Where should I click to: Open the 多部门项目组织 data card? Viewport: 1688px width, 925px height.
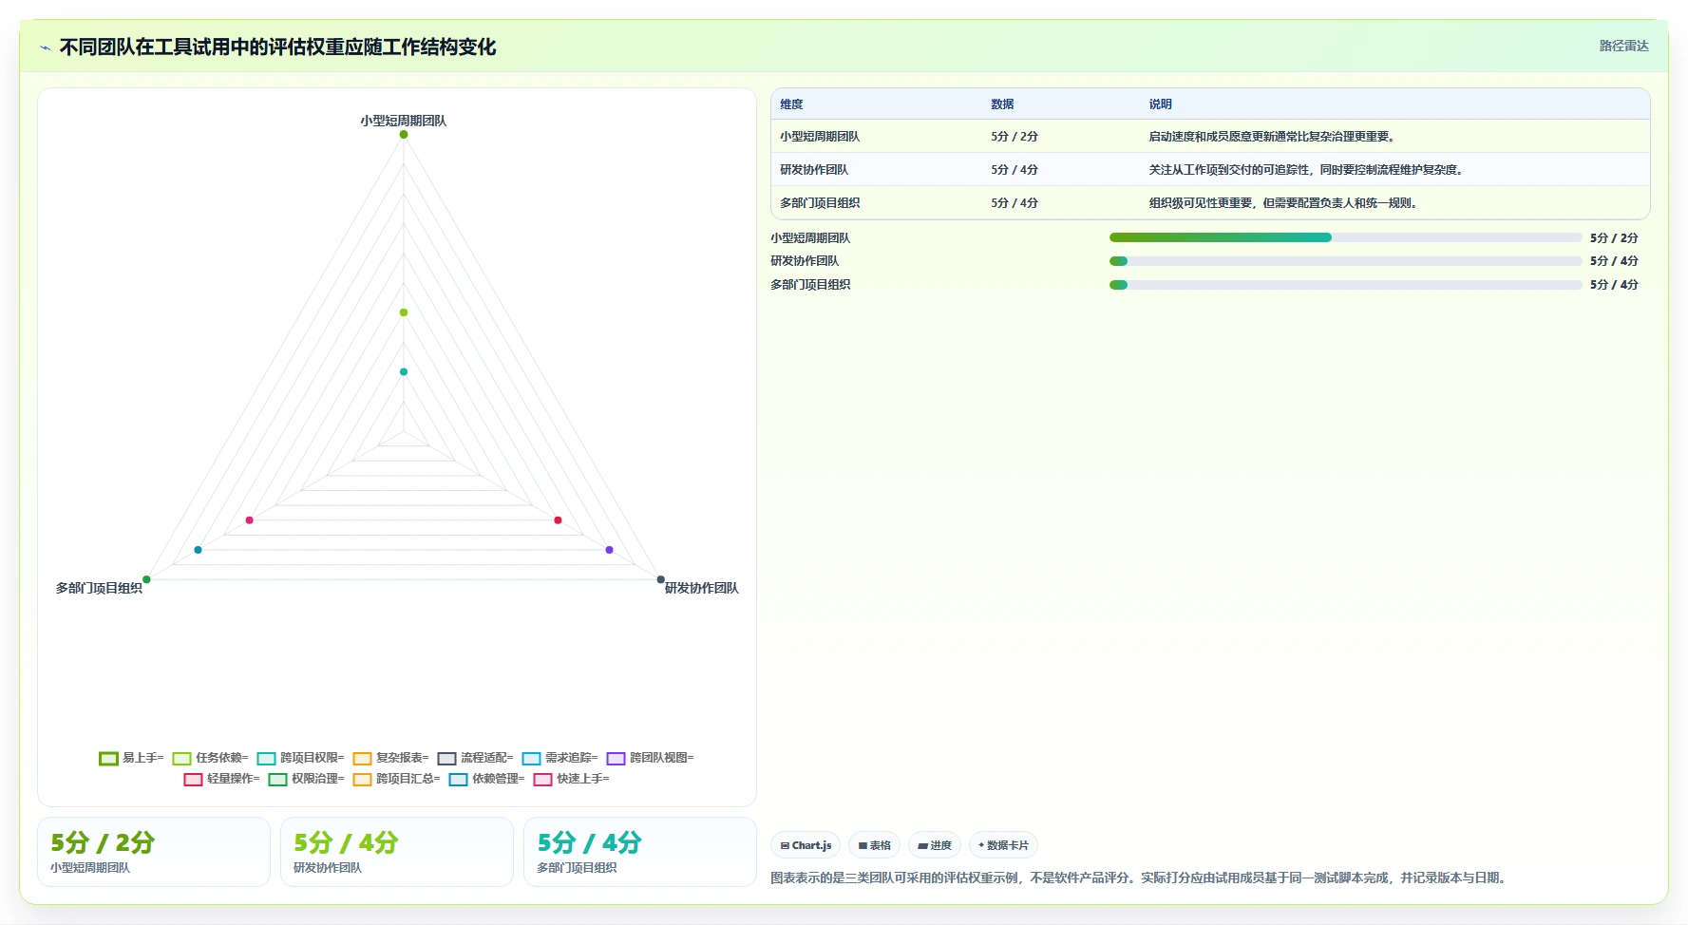tap(640, 852)
